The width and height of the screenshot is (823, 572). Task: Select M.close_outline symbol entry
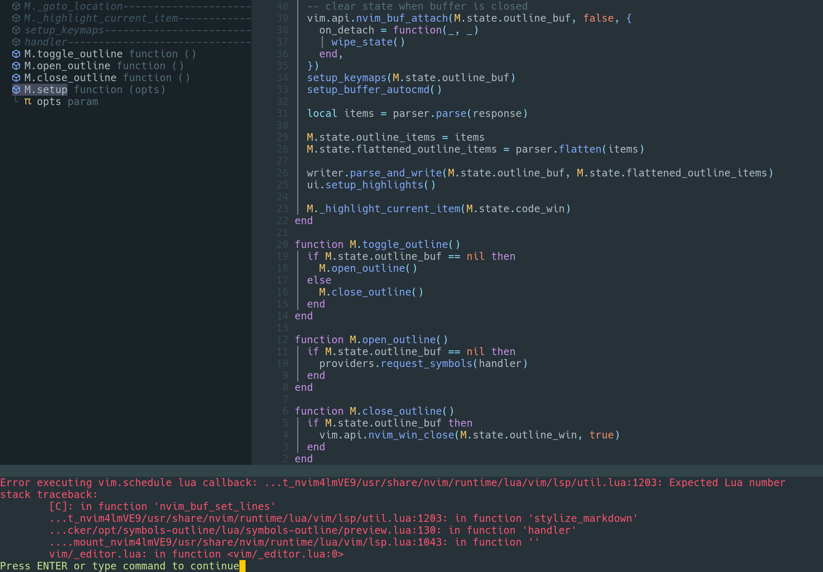(x=70, y=78)
